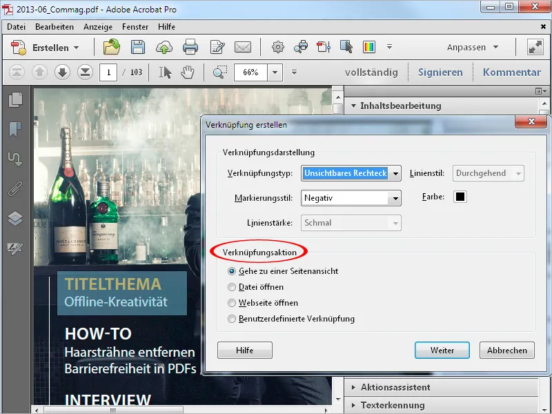Open the bookmarks panel icon
Image resolution: width=552 pixels, height=414 pixels.
[x=15, y=129]
